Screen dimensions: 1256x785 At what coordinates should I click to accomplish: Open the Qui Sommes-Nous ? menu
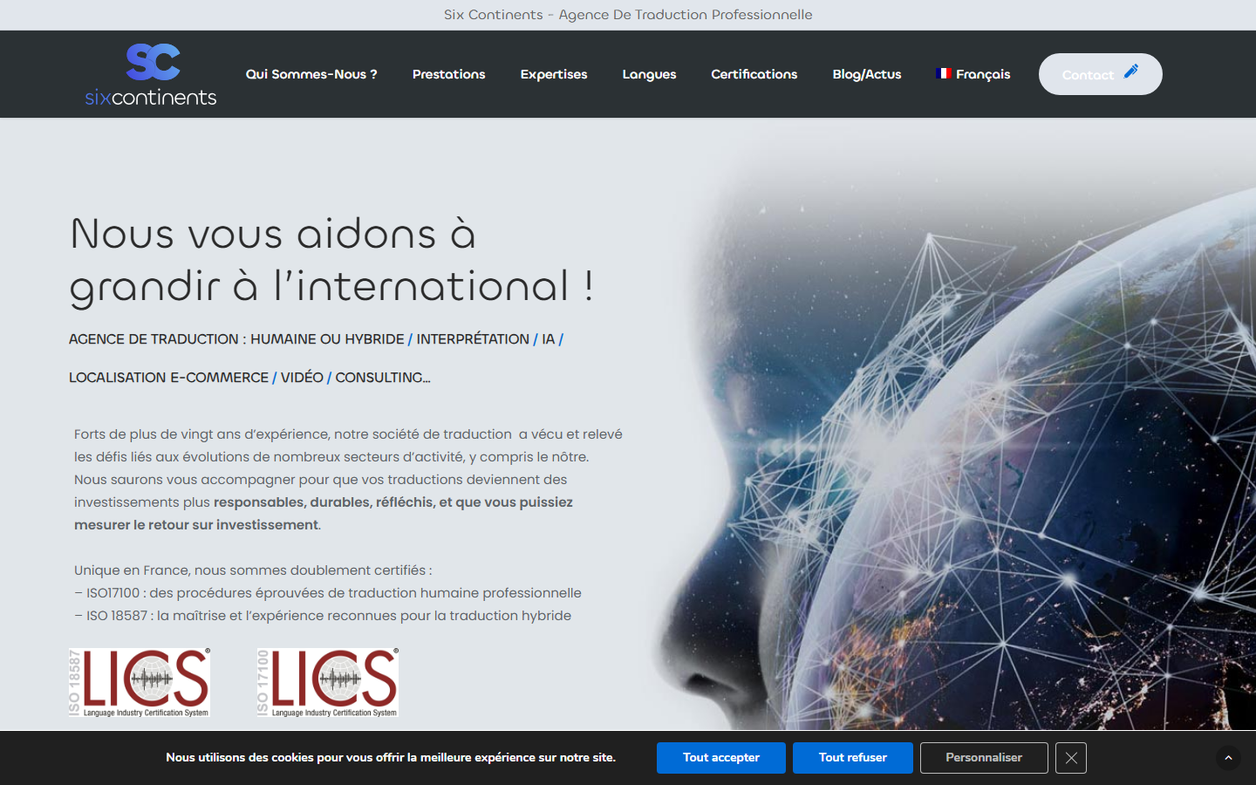[x=311, y=74]
